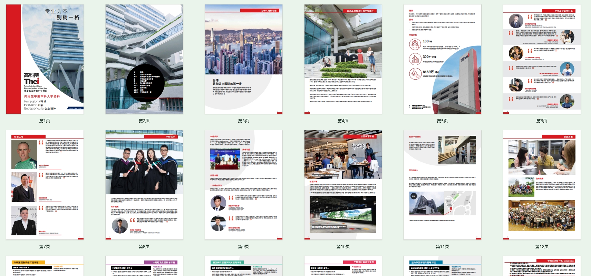
Task: Open the 数码建筑及设备工程课程 page thumbnail
Action: click(45, 267)
